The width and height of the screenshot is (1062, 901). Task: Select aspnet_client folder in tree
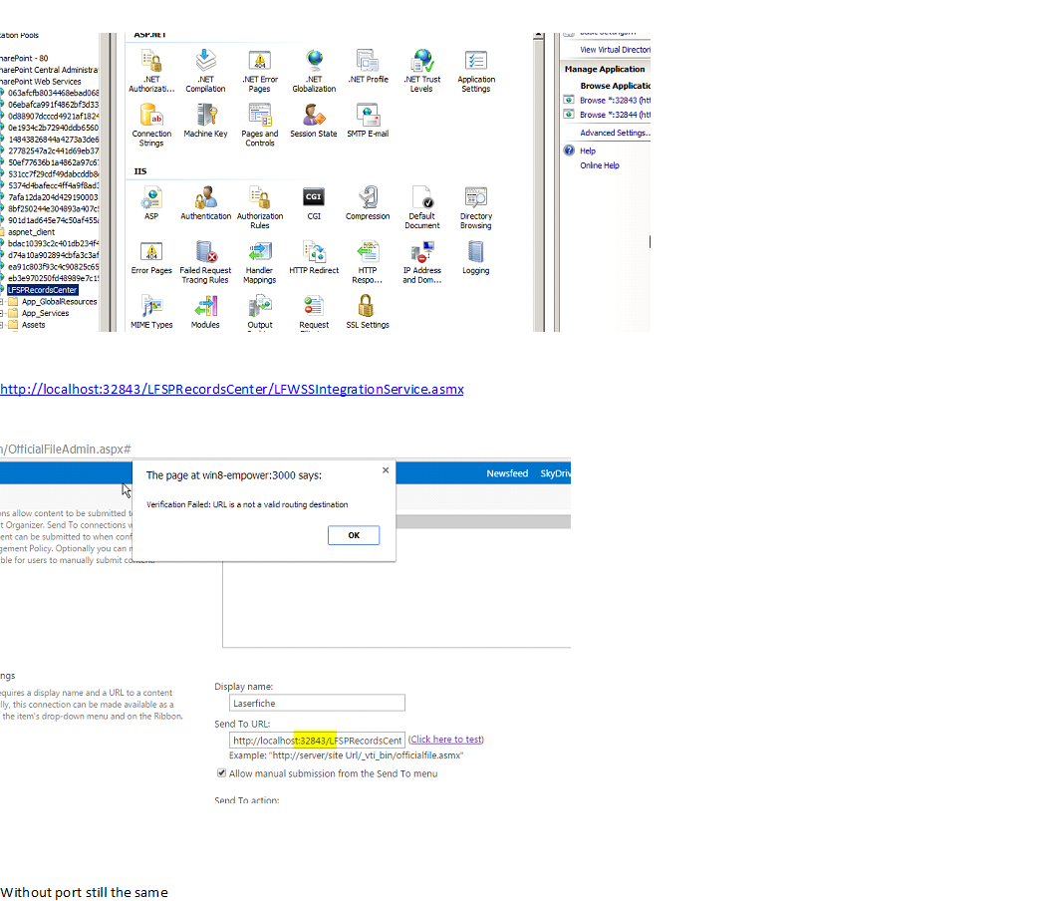[x=31, y=231]
